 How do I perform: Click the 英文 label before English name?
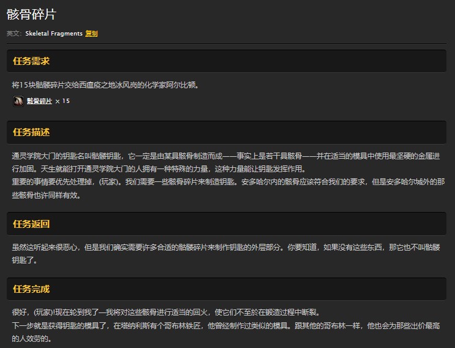14,34
